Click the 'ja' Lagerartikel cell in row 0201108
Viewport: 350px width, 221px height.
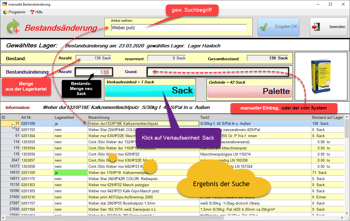point(71,123)
